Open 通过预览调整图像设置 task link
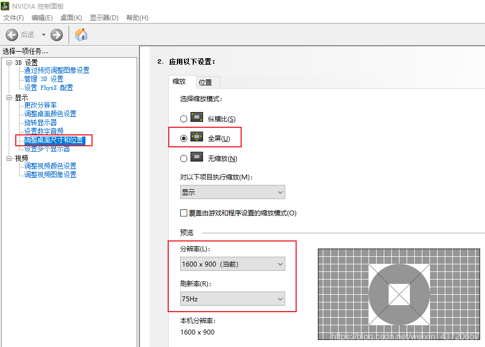 coord(57,71)
